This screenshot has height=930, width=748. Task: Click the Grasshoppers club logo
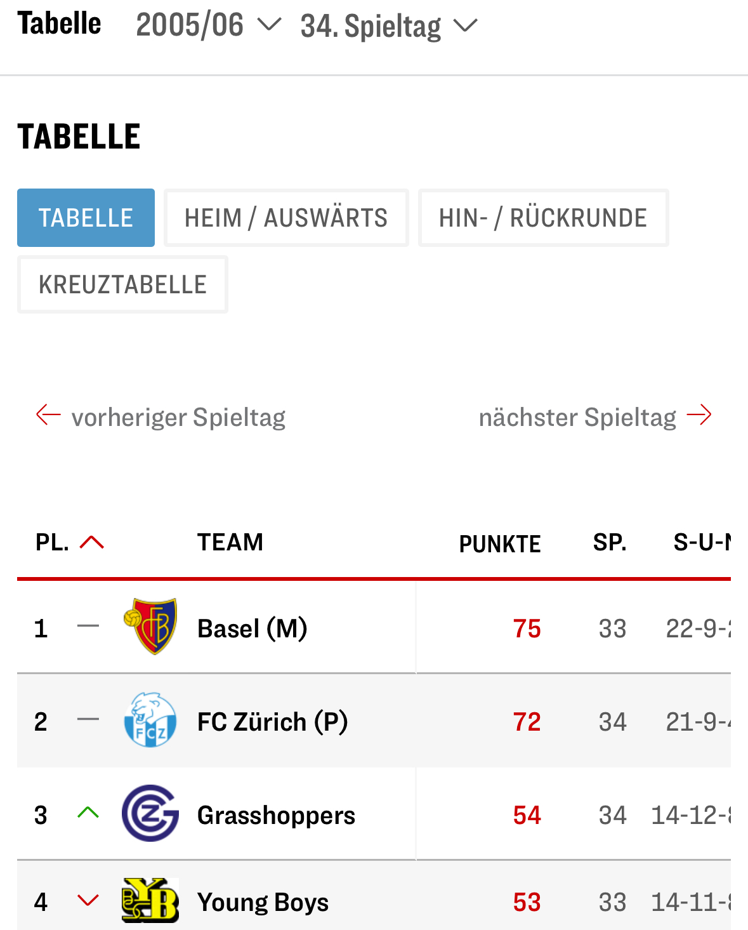point(150,813)
